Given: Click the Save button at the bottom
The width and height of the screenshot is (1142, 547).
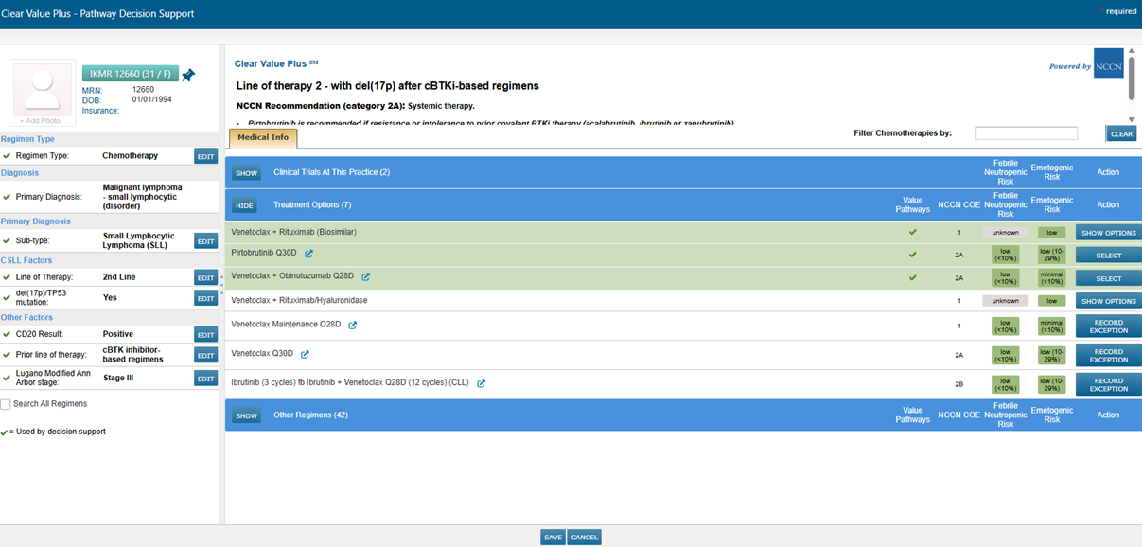Looking at the screenshot, I should (x=553, y=538).
